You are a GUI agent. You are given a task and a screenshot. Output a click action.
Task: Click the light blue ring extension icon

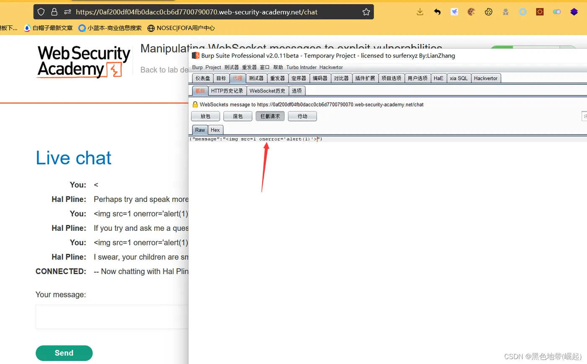tap(523, 12)
